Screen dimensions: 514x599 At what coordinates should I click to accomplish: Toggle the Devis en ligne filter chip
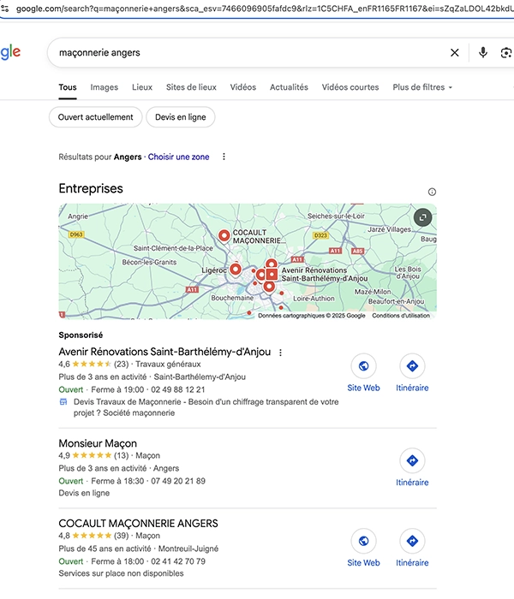(181, 117)
